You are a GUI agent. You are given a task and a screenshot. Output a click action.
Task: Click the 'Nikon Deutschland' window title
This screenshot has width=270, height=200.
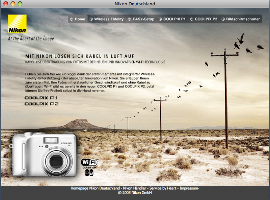135,4
